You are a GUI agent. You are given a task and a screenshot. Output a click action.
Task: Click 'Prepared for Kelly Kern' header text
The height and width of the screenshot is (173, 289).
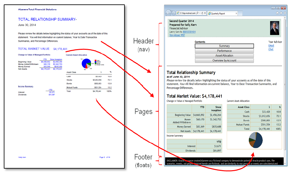183,25
